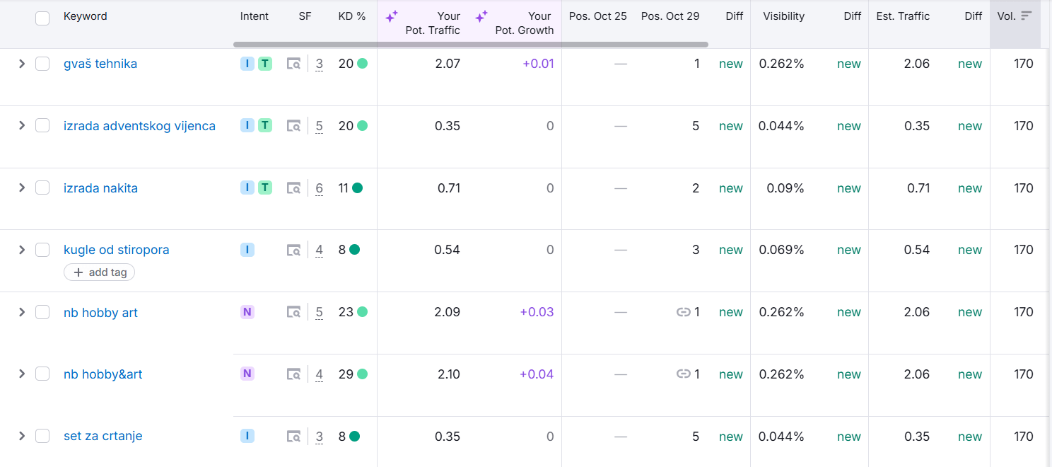The height and width of the screenshot is (467, 1052).
Task: Expand the nb hobby art row
Action: tap(22, 312)
